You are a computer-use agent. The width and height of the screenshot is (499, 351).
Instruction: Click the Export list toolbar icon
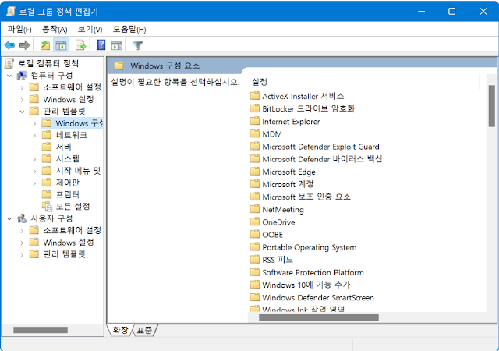click(81, 45)
